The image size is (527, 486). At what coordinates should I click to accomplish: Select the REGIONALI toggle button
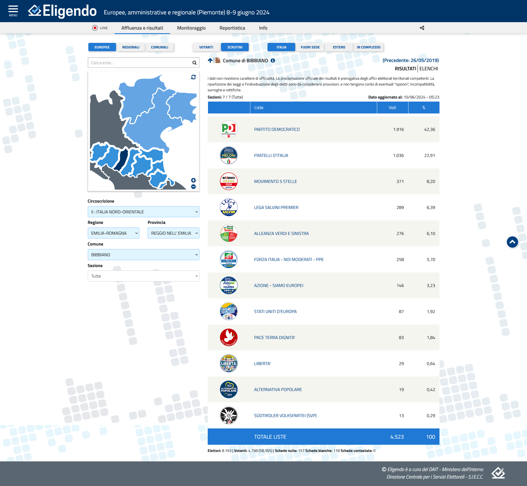pyautogui.click(x=131, y=47)
